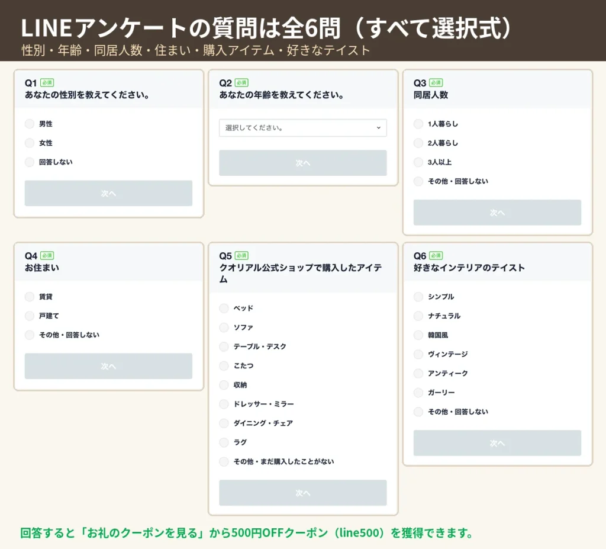This screenshot has width=606, height=549.
Task: Choose その他・まだ購入したことがない in Q5
Action: tap(224, 461)
